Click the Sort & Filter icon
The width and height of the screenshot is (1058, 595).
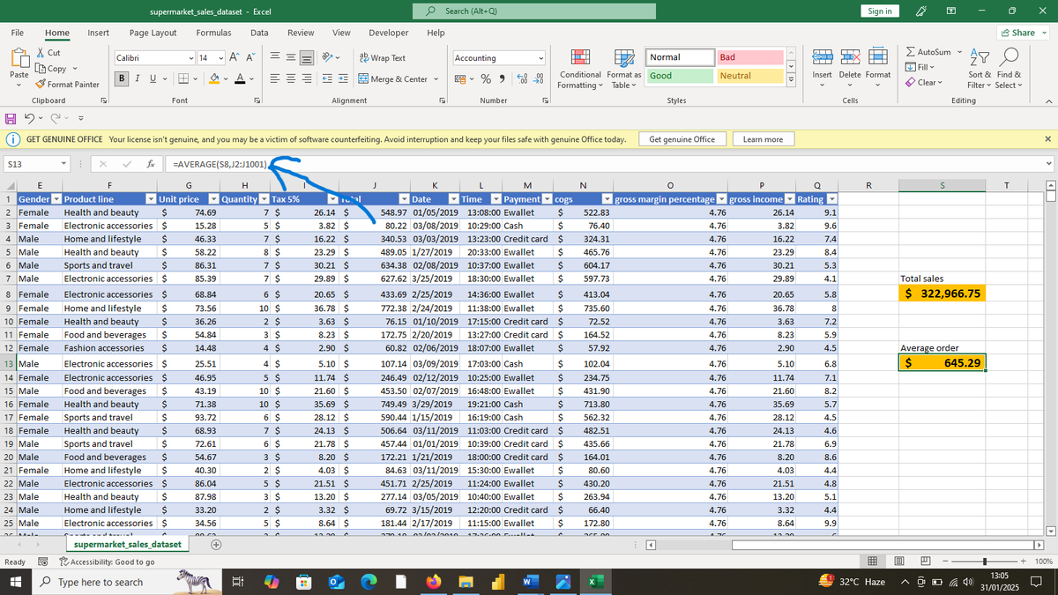980,57
